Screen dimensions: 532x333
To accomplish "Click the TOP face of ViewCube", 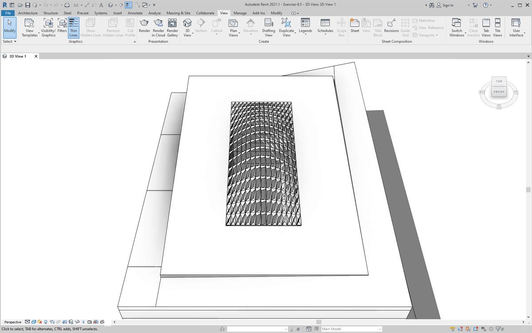I will (499, 81).
